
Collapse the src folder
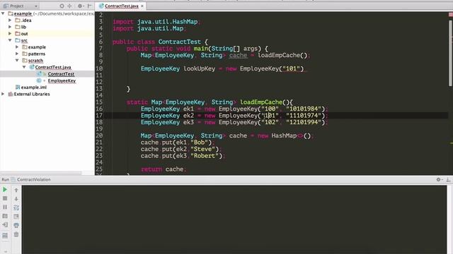point(10,40)
